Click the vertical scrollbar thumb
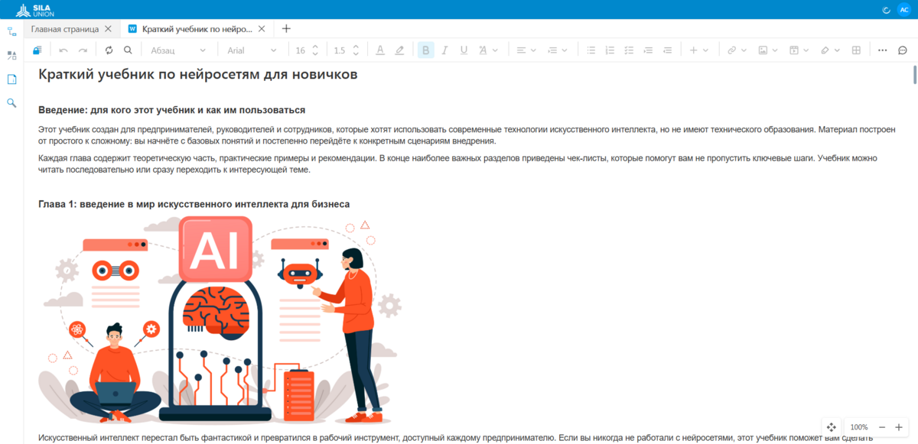The image size is (918, 444). click(x=914, y=75)
